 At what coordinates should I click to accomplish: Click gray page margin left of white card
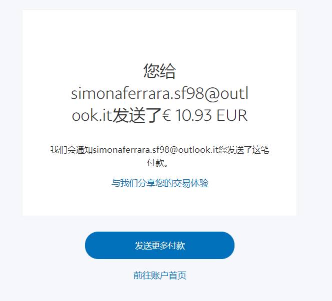[x=11, y=112]
